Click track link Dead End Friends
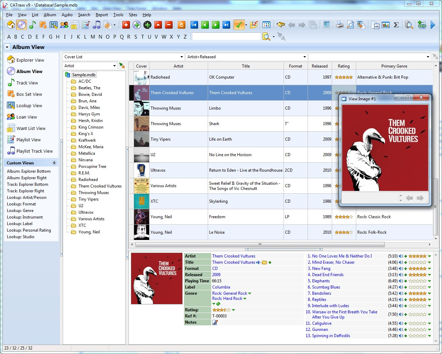This screenshot has width=442, height=354. click(x=328, y=275)
